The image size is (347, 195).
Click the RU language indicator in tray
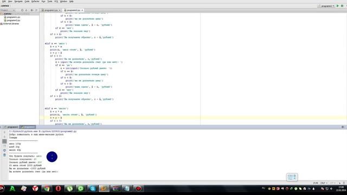(264, 188)
